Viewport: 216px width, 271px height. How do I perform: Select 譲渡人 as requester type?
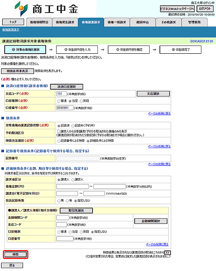click(59, 180)
